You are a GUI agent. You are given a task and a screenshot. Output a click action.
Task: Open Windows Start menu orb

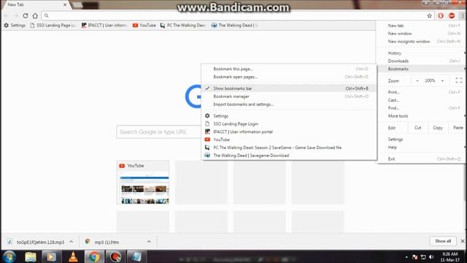point(9,256)
